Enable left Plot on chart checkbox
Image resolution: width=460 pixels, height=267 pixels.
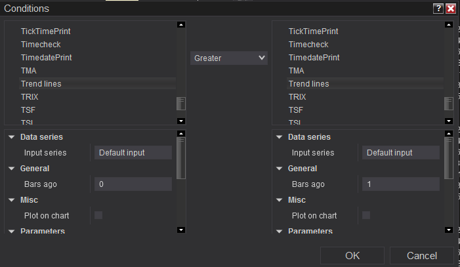98,215
